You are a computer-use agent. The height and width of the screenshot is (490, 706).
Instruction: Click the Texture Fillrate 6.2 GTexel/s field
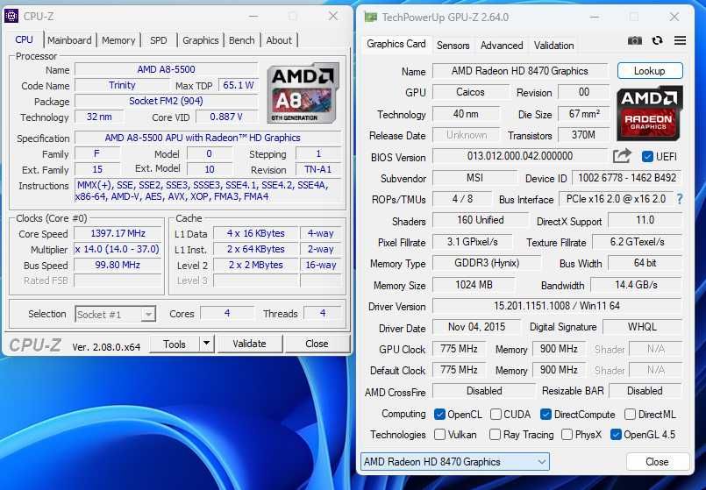click(x=637, y=242)
